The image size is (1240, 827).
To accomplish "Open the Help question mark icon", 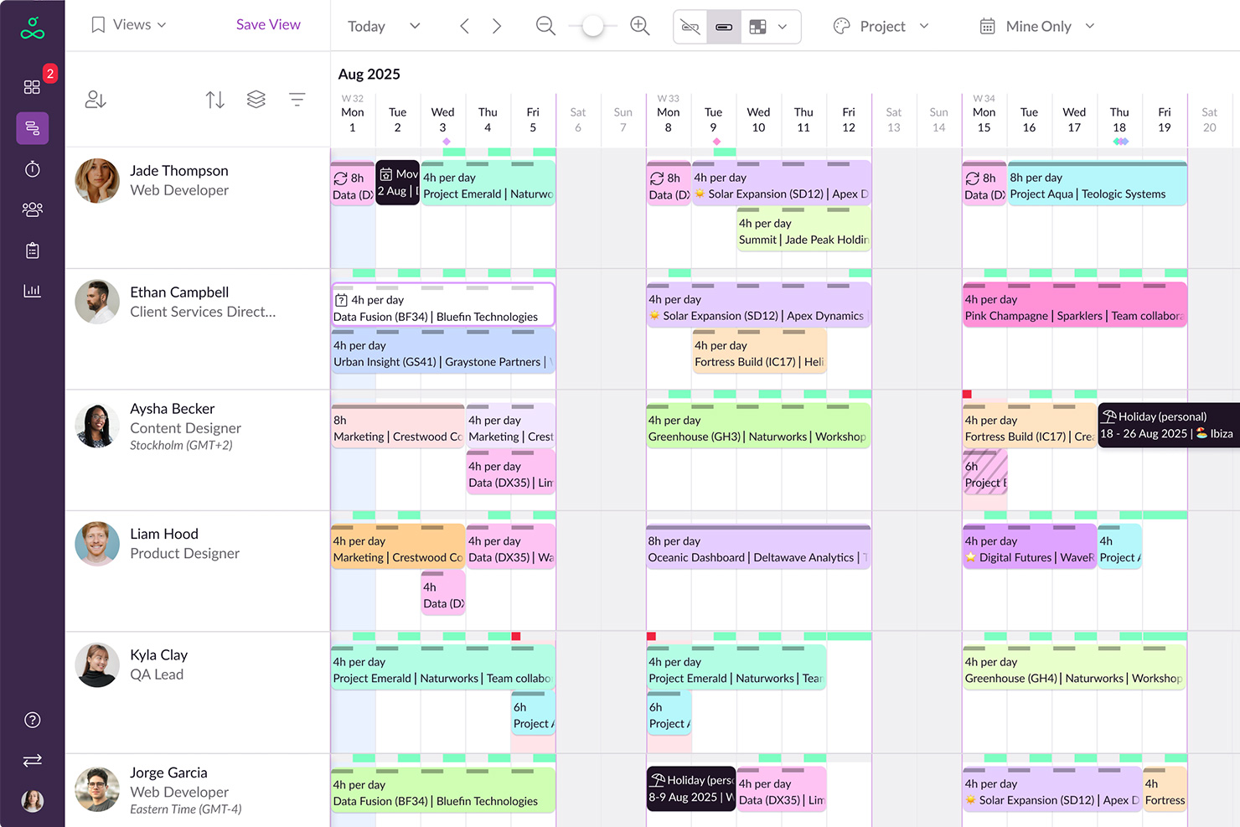I will click(32, 720).
